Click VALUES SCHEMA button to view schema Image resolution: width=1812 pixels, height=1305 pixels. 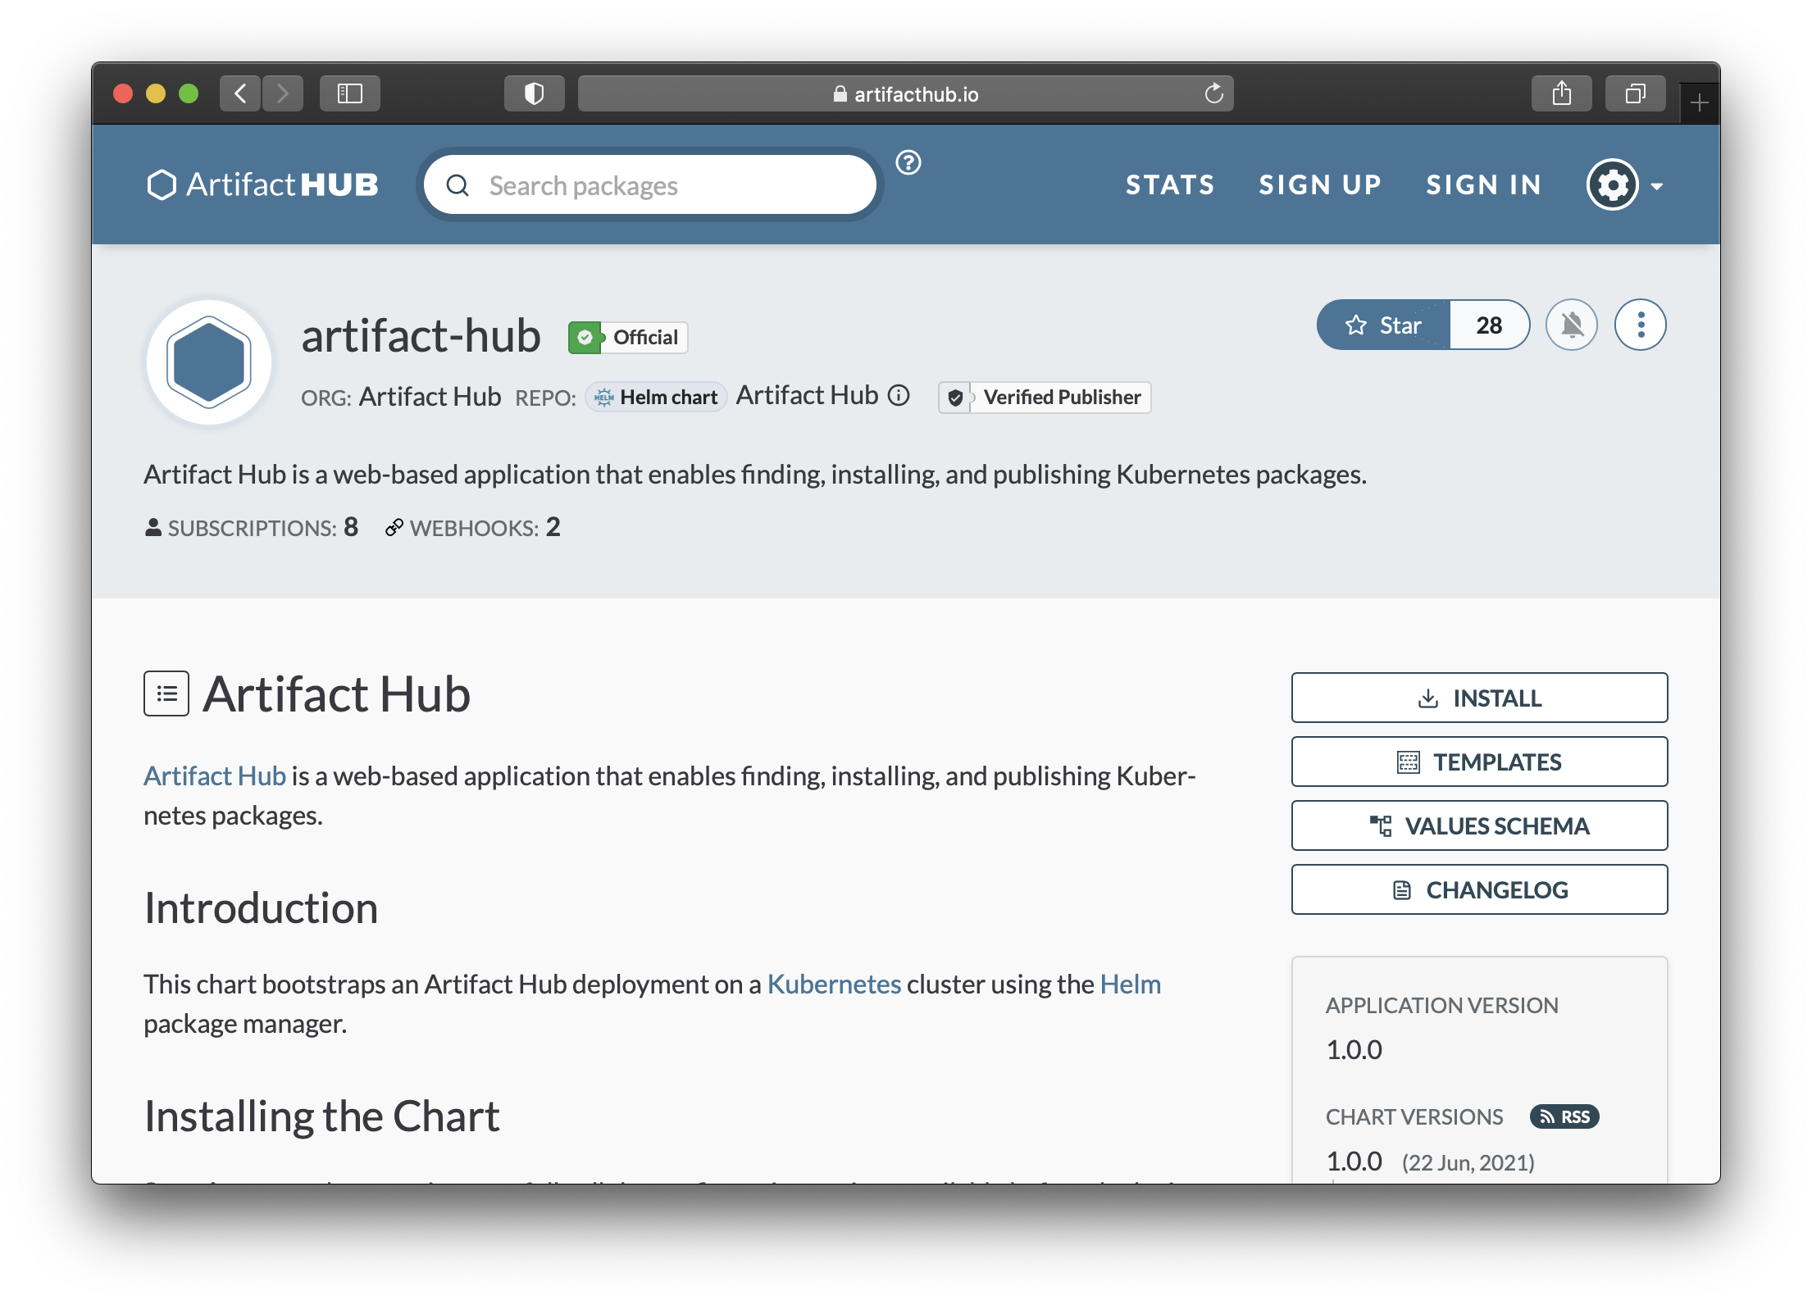[1477, 825]
